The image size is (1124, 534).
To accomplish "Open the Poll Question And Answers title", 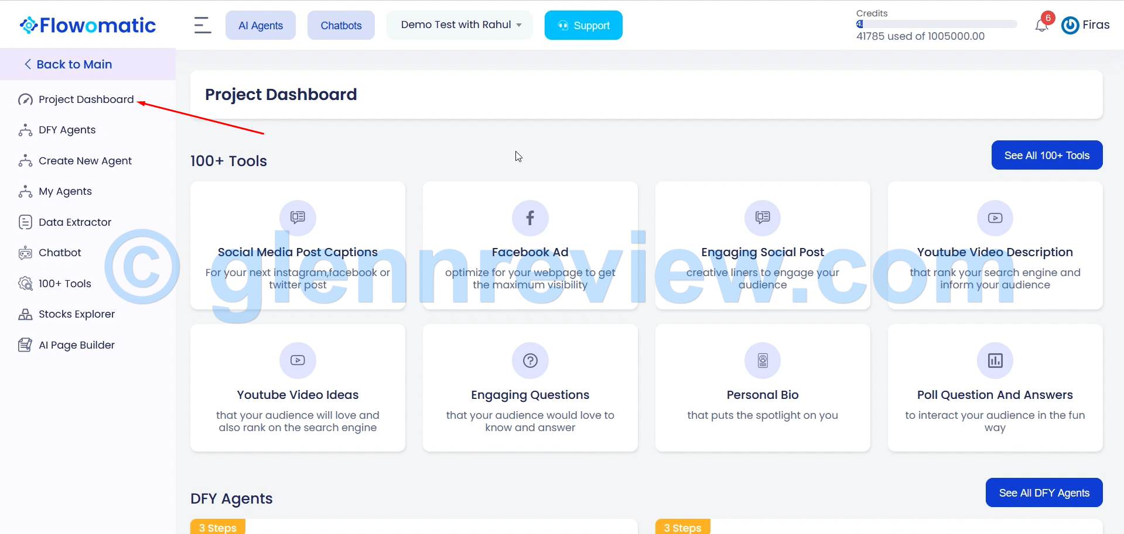I will click(x=995, y=395).
